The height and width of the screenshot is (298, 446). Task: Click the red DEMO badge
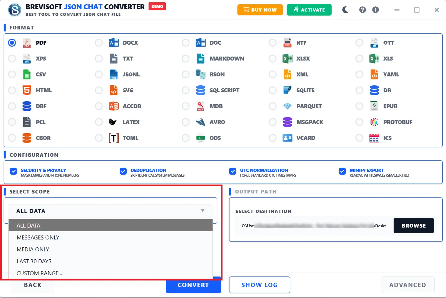click(157, 6)
